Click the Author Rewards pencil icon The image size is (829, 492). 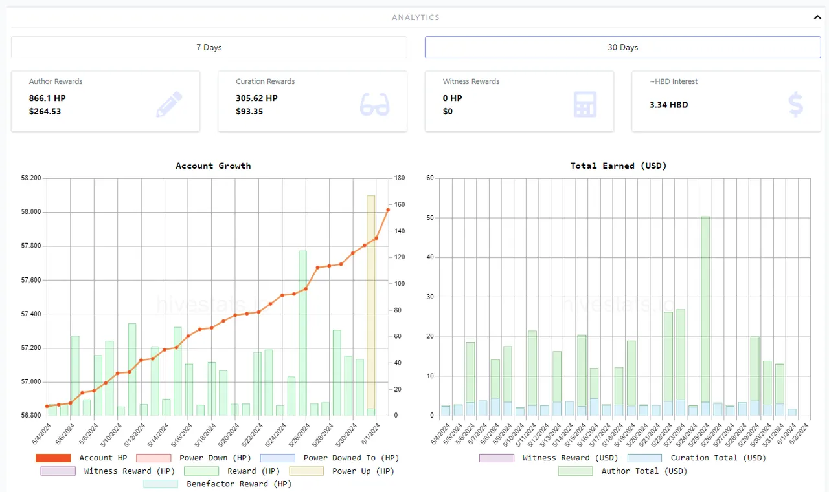[169, 104]
